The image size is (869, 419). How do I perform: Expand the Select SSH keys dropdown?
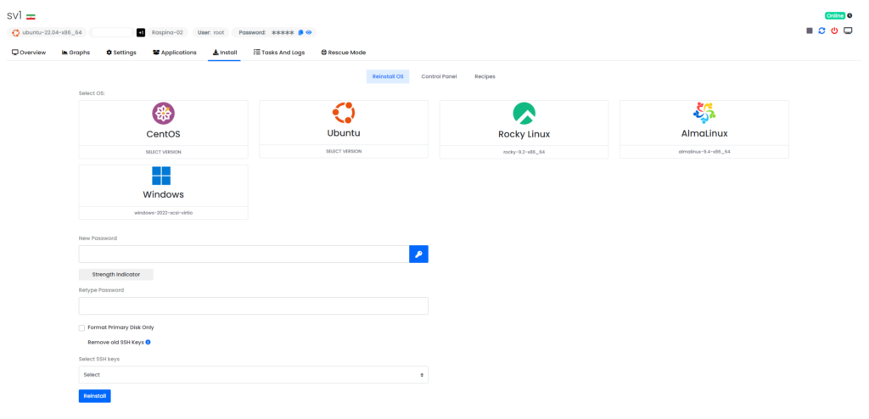point(253,375)
